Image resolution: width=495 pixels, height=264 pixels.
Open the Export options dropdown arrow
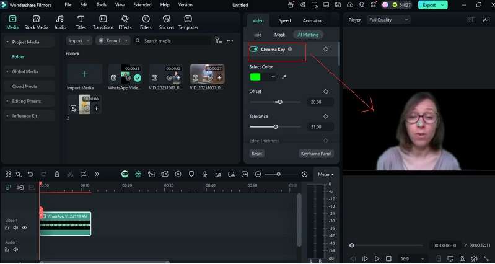(x=442, y=5)
